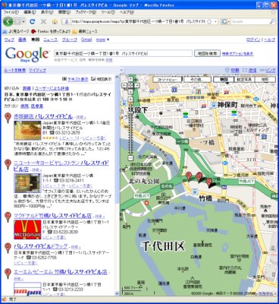Bookmark this page using the star icon

coord(209,22)
